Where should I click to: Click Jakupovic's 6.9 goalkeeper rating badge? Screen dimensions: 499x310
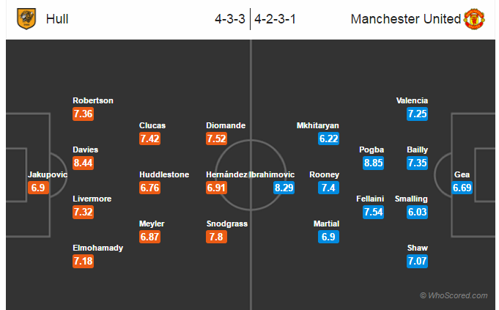click(x=38, y=188)
